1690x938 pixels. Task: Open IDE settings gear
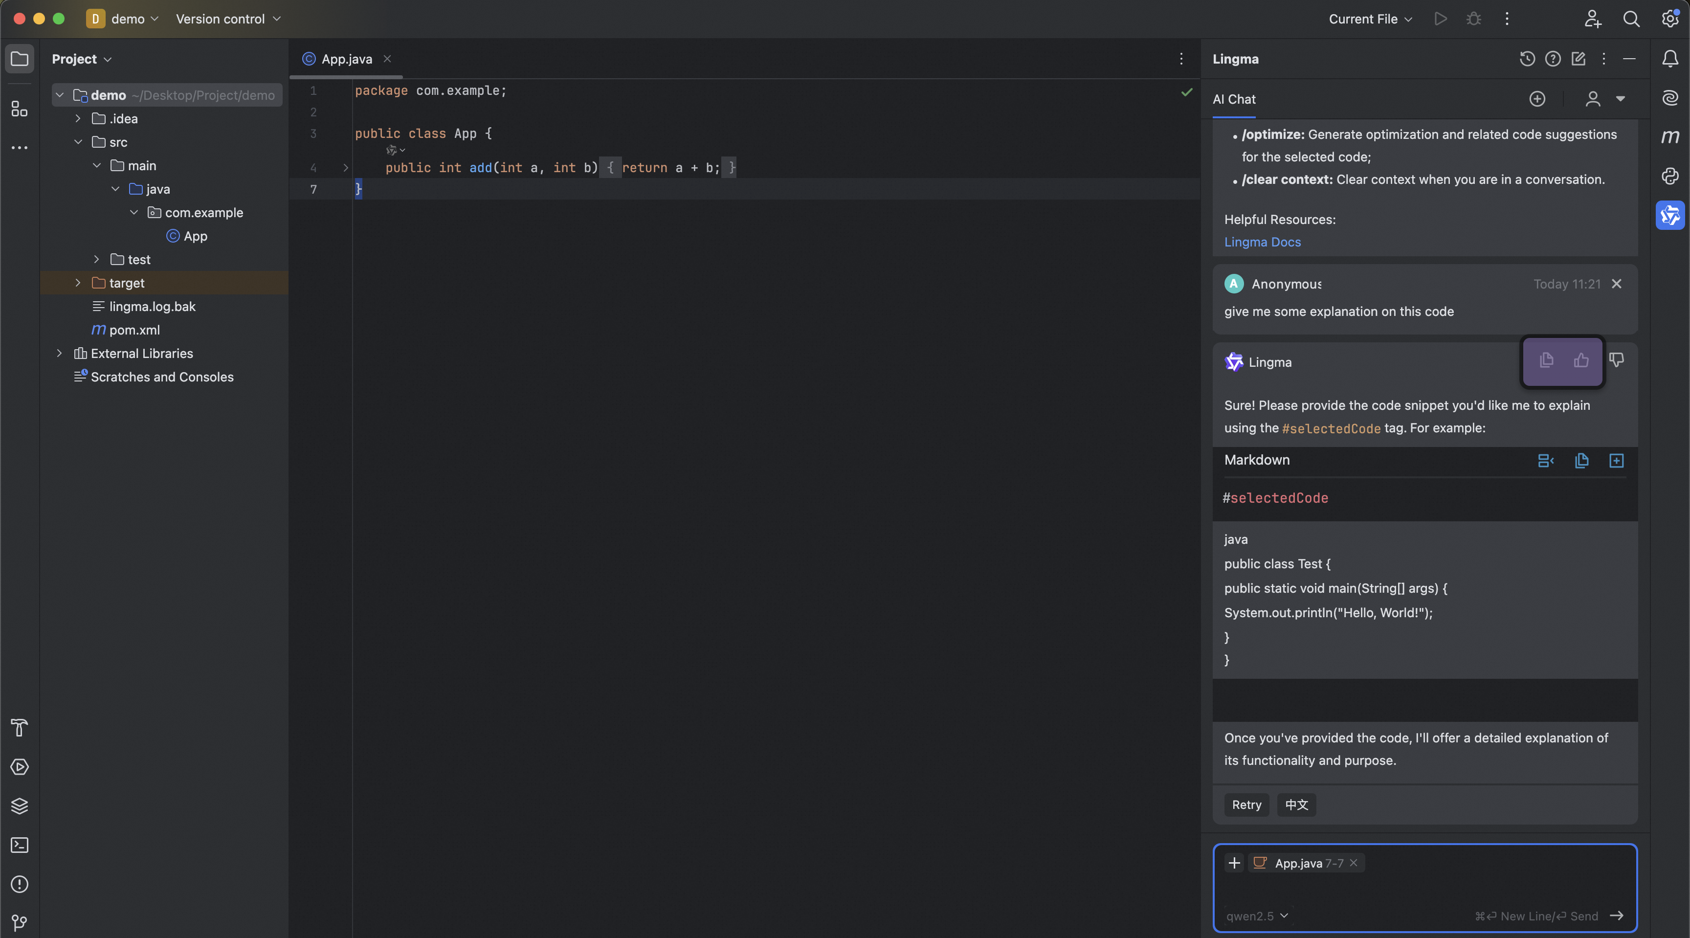coord(1669,19)
